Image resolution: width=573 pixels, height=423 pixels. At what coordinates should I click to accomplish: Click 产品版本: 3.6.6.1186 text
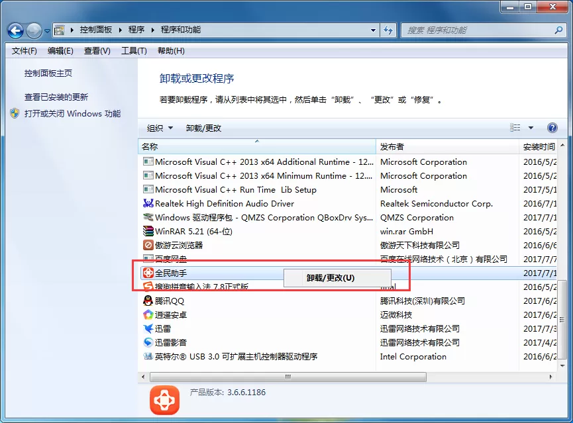(x=228, y=393)
